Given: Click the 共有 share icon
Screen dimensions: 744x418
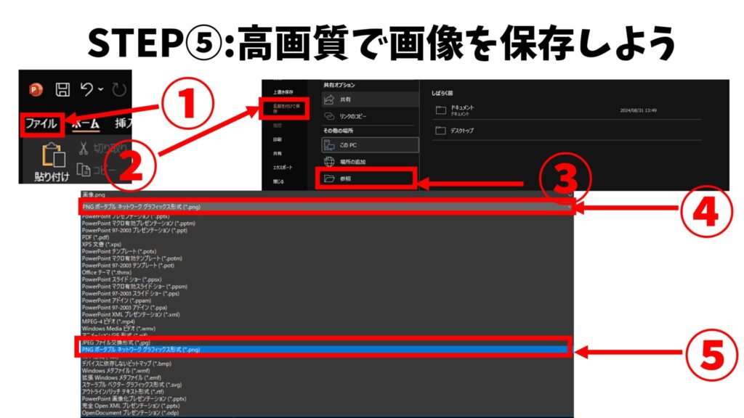Looking at the screenshot, I should point(329,99).
